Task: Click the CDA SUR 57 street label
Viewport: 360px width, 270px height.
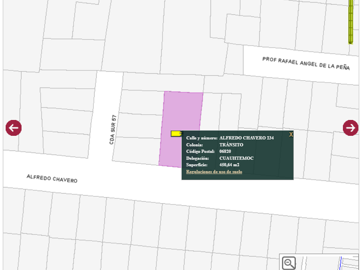Action: pos(113,129)
